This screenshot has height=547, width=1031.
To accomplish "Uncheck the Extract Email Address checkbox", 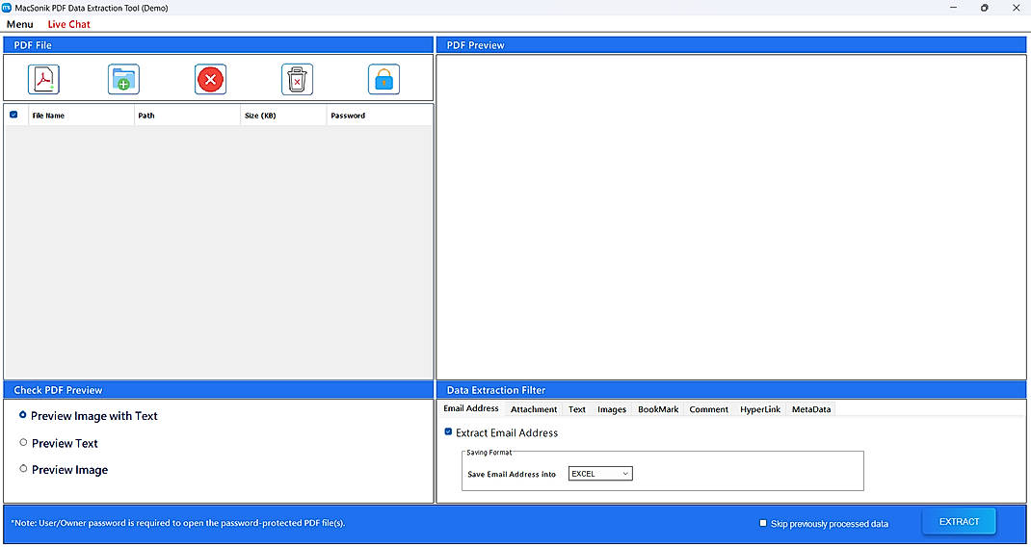I will pyautogui.click(x=448, y=432).
